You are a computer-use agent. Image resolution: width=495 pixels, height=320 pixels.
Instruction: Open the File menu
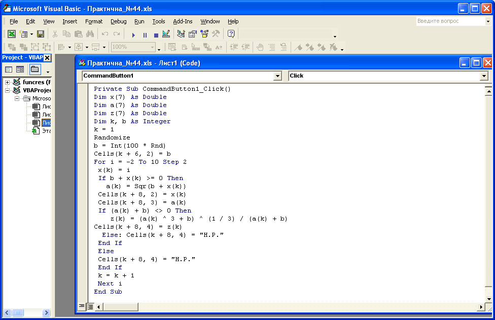click(14, 21)
